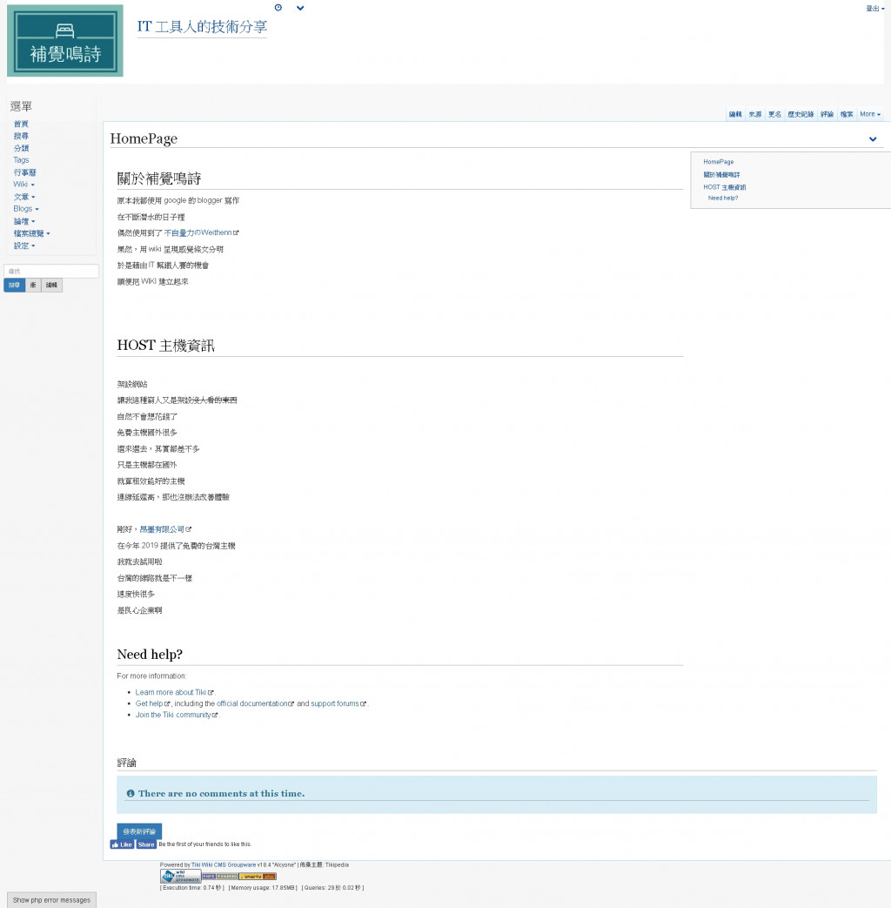Image resolution: width=891 pixels, height=908 pixels.
Task: Click the middle button beside blue search button
Action: pyautogui.click(x=33, y=285)
